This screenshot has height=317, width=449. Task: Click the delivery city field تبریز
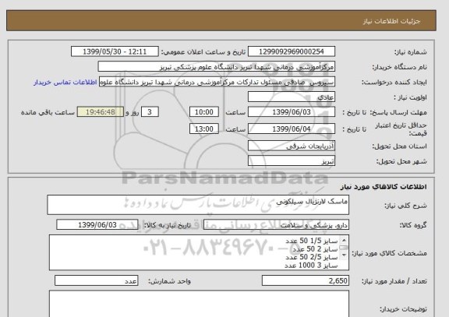(292, 160)
